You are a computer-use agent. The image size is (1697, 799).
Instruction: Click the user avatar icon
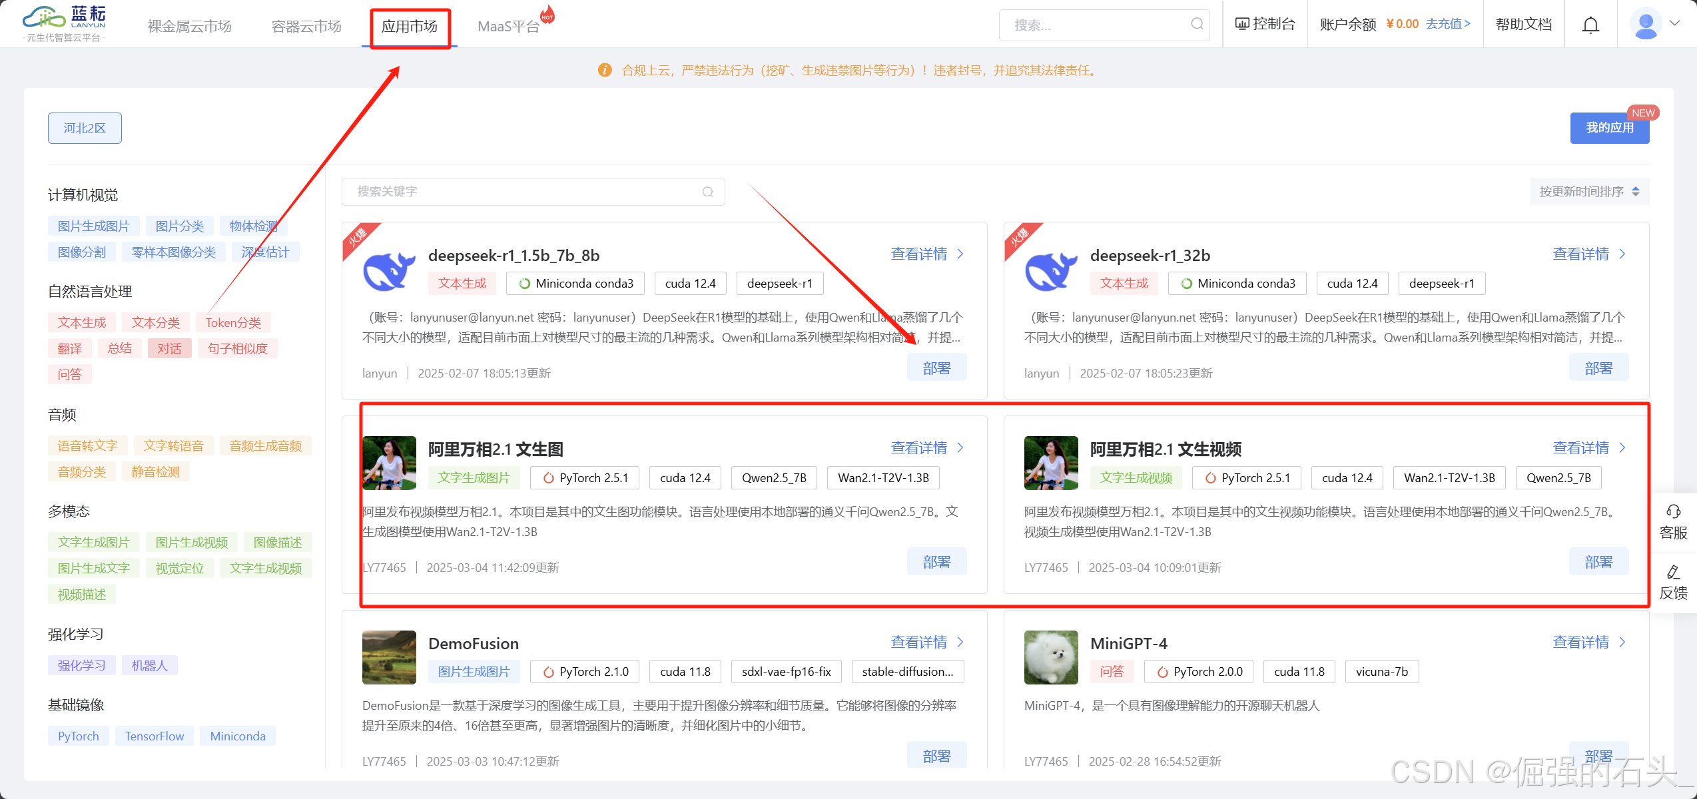tap(1646, 25)
